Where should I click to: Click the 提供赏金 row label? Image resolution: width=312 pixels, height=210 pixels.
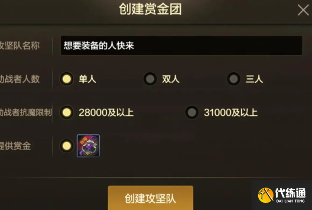pyautogui.click(x=15, y=146)
